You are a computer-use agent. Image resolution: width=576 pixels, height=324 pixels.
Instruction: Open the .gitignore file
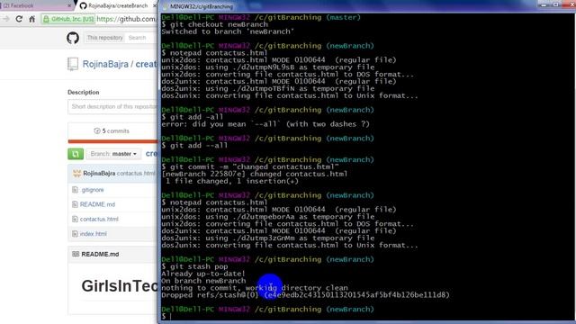tap(93, 190)
